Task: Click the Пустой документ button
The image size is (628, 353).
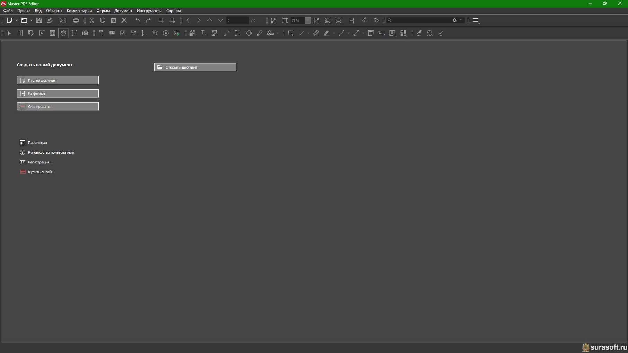Action: (58, 80)
